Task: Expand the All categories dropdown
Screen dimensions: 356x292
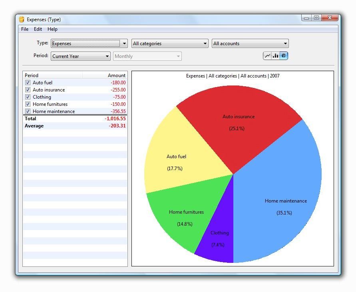Action: pyautogui.click(x=170, y=44)
